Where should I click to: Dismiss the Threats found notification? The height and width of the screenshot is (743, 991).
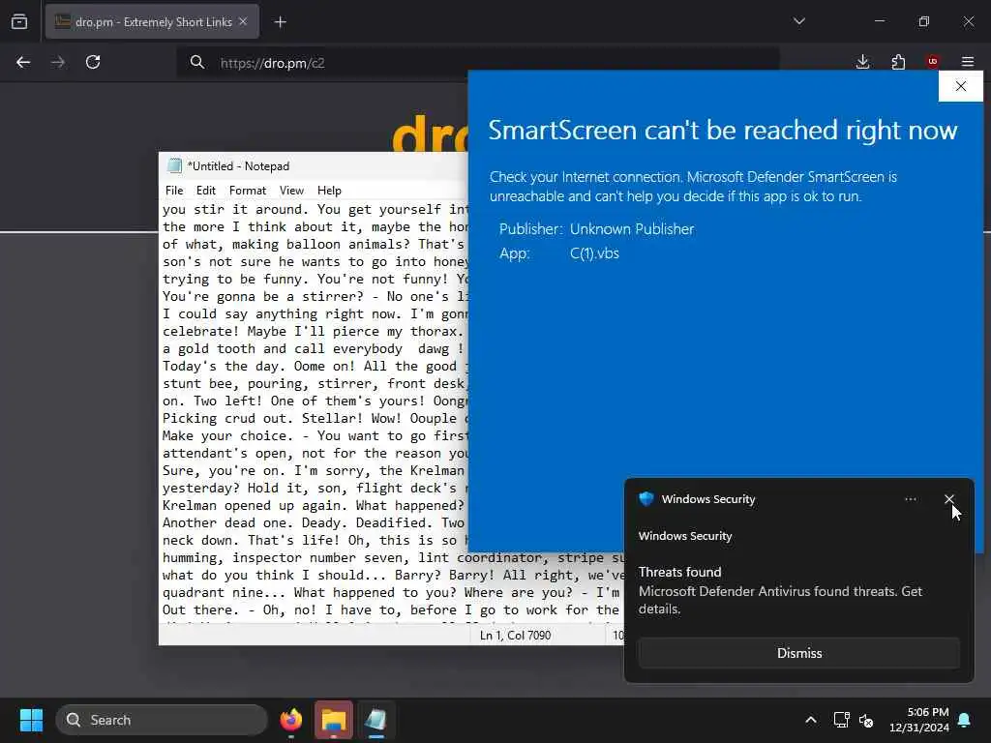pyautogui.click(x=798, y=653)
